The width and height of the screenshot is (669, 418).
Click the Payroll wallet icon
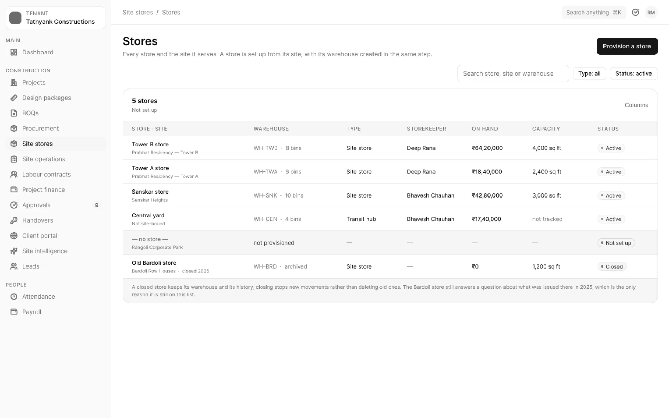14,312
